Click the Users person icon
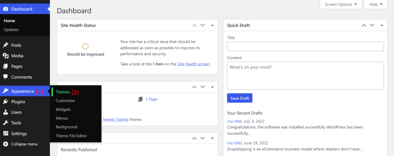The height and width of the screenshot is (156, 394). (5, 112)
